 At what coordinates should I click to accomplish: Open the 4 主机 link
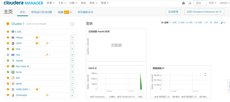point(18,32)
